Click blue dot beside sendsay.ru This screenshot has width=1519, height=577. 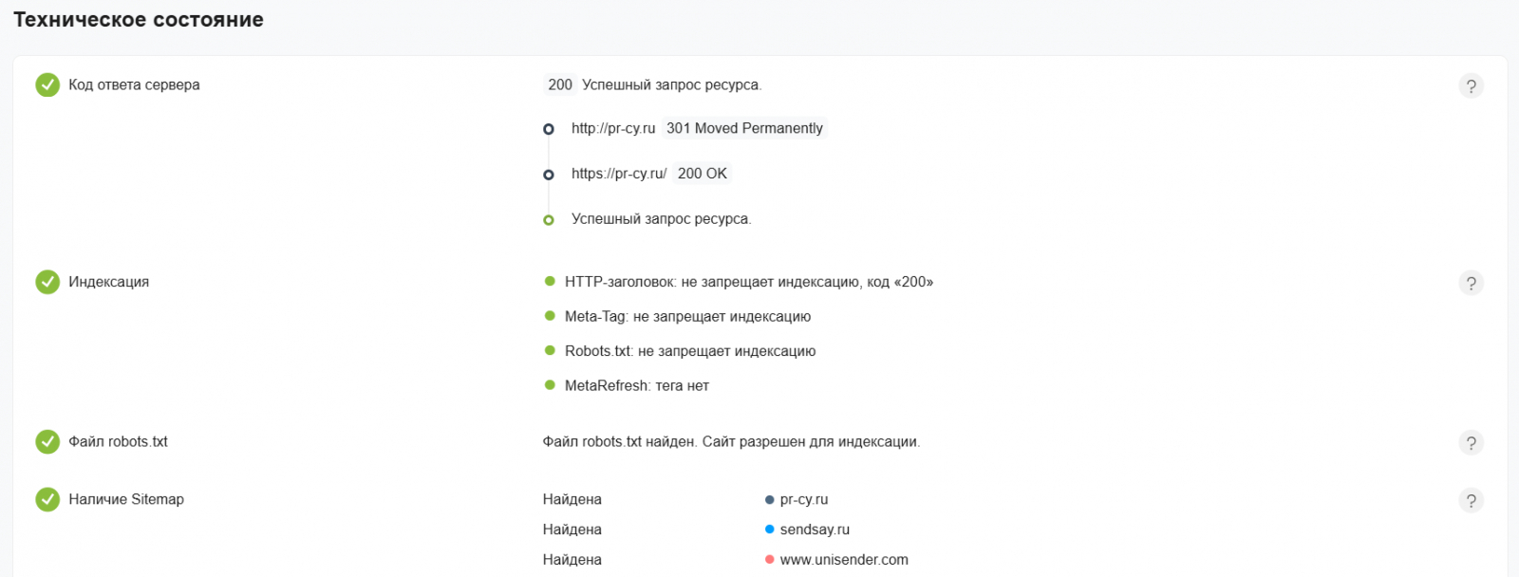tap(770, 530)
